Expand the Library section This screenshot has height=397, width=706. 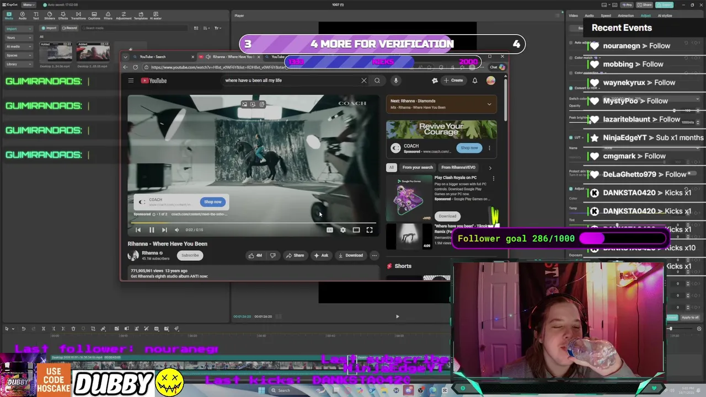[19, 64]
